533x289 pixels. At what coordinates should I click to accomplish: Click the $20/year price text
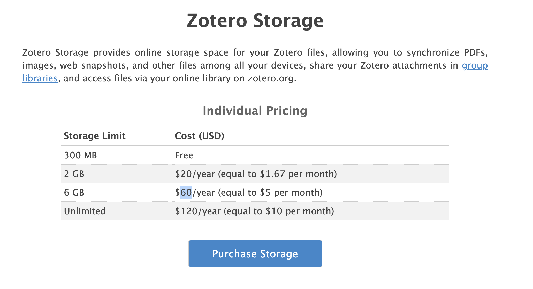[195, 174]
